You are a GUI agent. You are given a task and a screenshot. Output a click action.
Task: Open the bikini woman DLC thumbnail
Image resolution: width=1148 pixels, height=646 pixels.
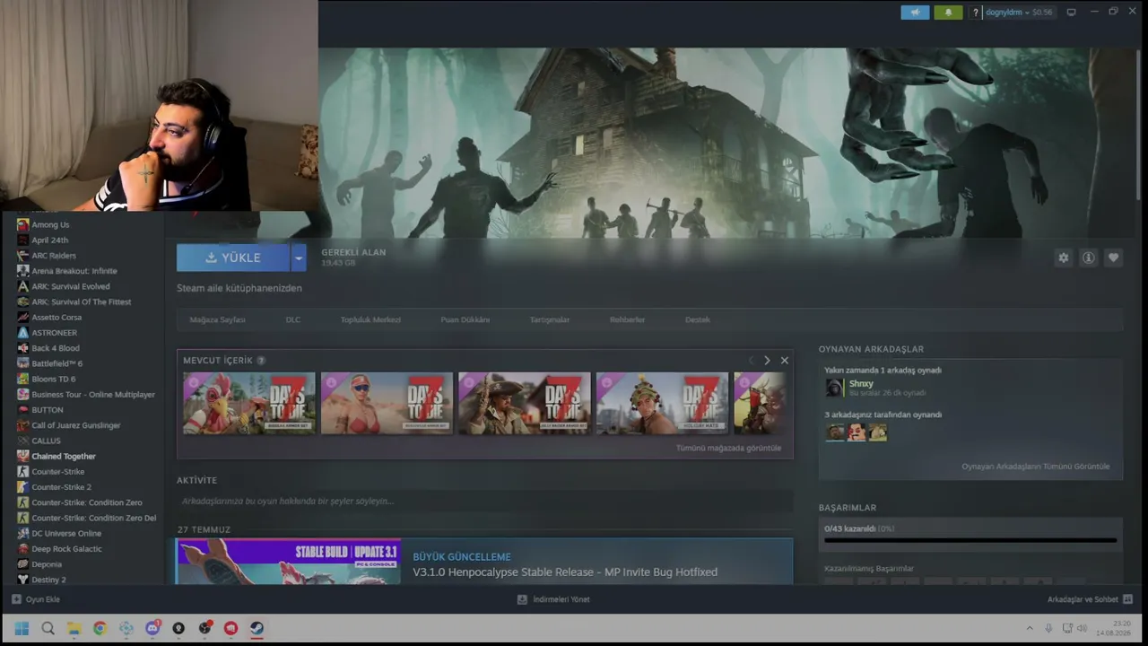click(387, 404)
